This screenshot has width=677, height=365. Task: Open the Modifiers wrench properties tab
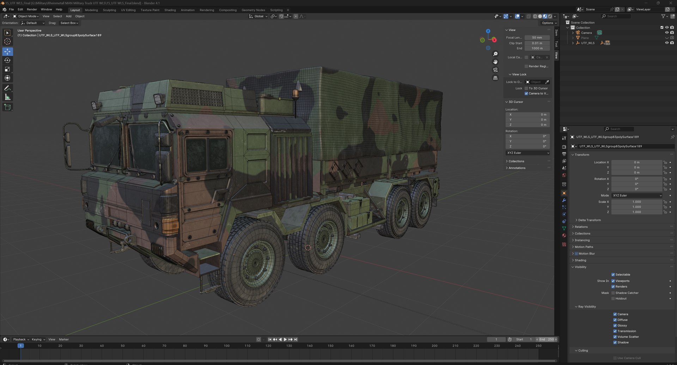coord(564,200)
